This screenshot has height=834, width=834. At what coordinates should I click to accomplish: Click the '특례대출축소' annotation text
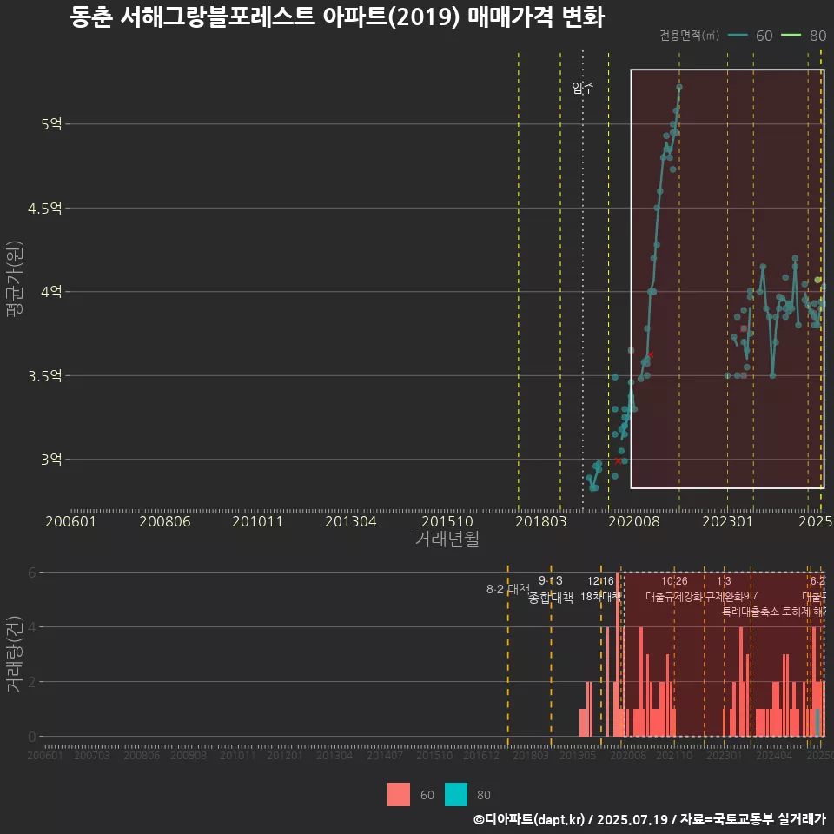(751, 611)
